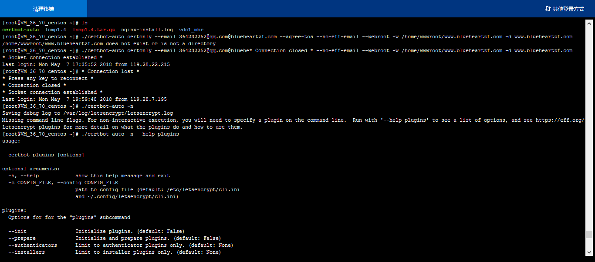Click the nginx-install.log filename

[x=147, y=30]
